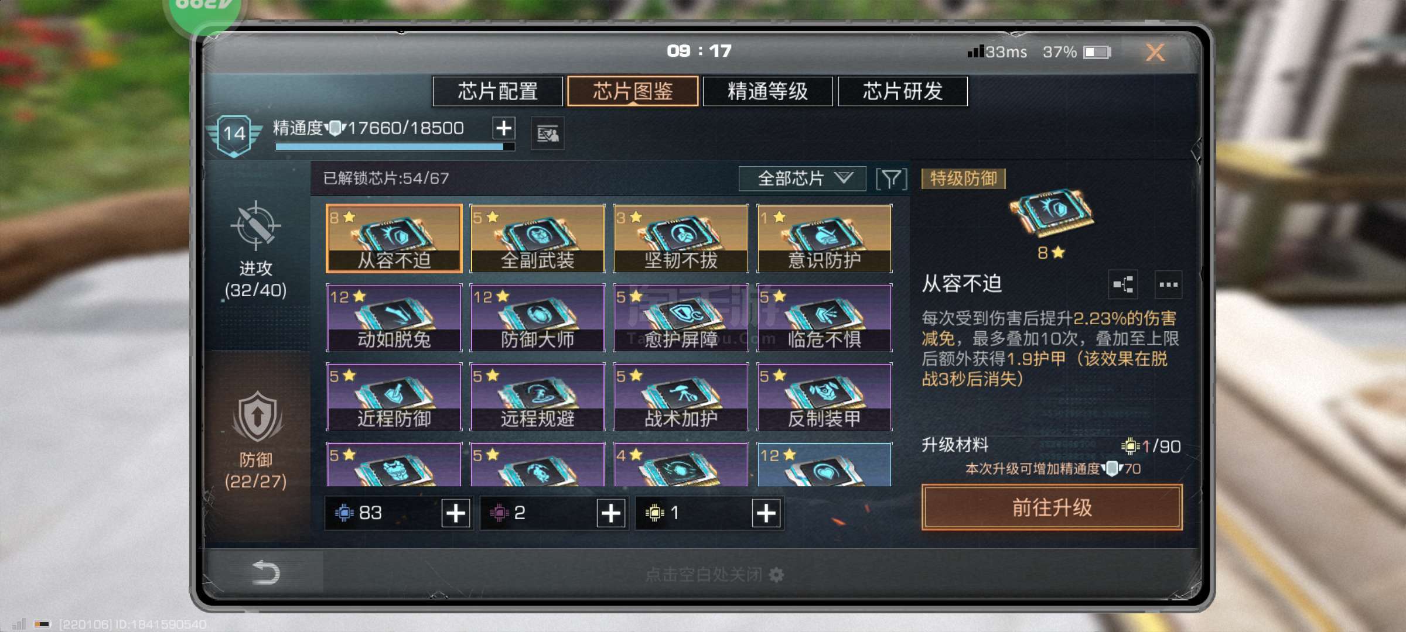Open the 芯片研发 tab

[x=903, y=91]
